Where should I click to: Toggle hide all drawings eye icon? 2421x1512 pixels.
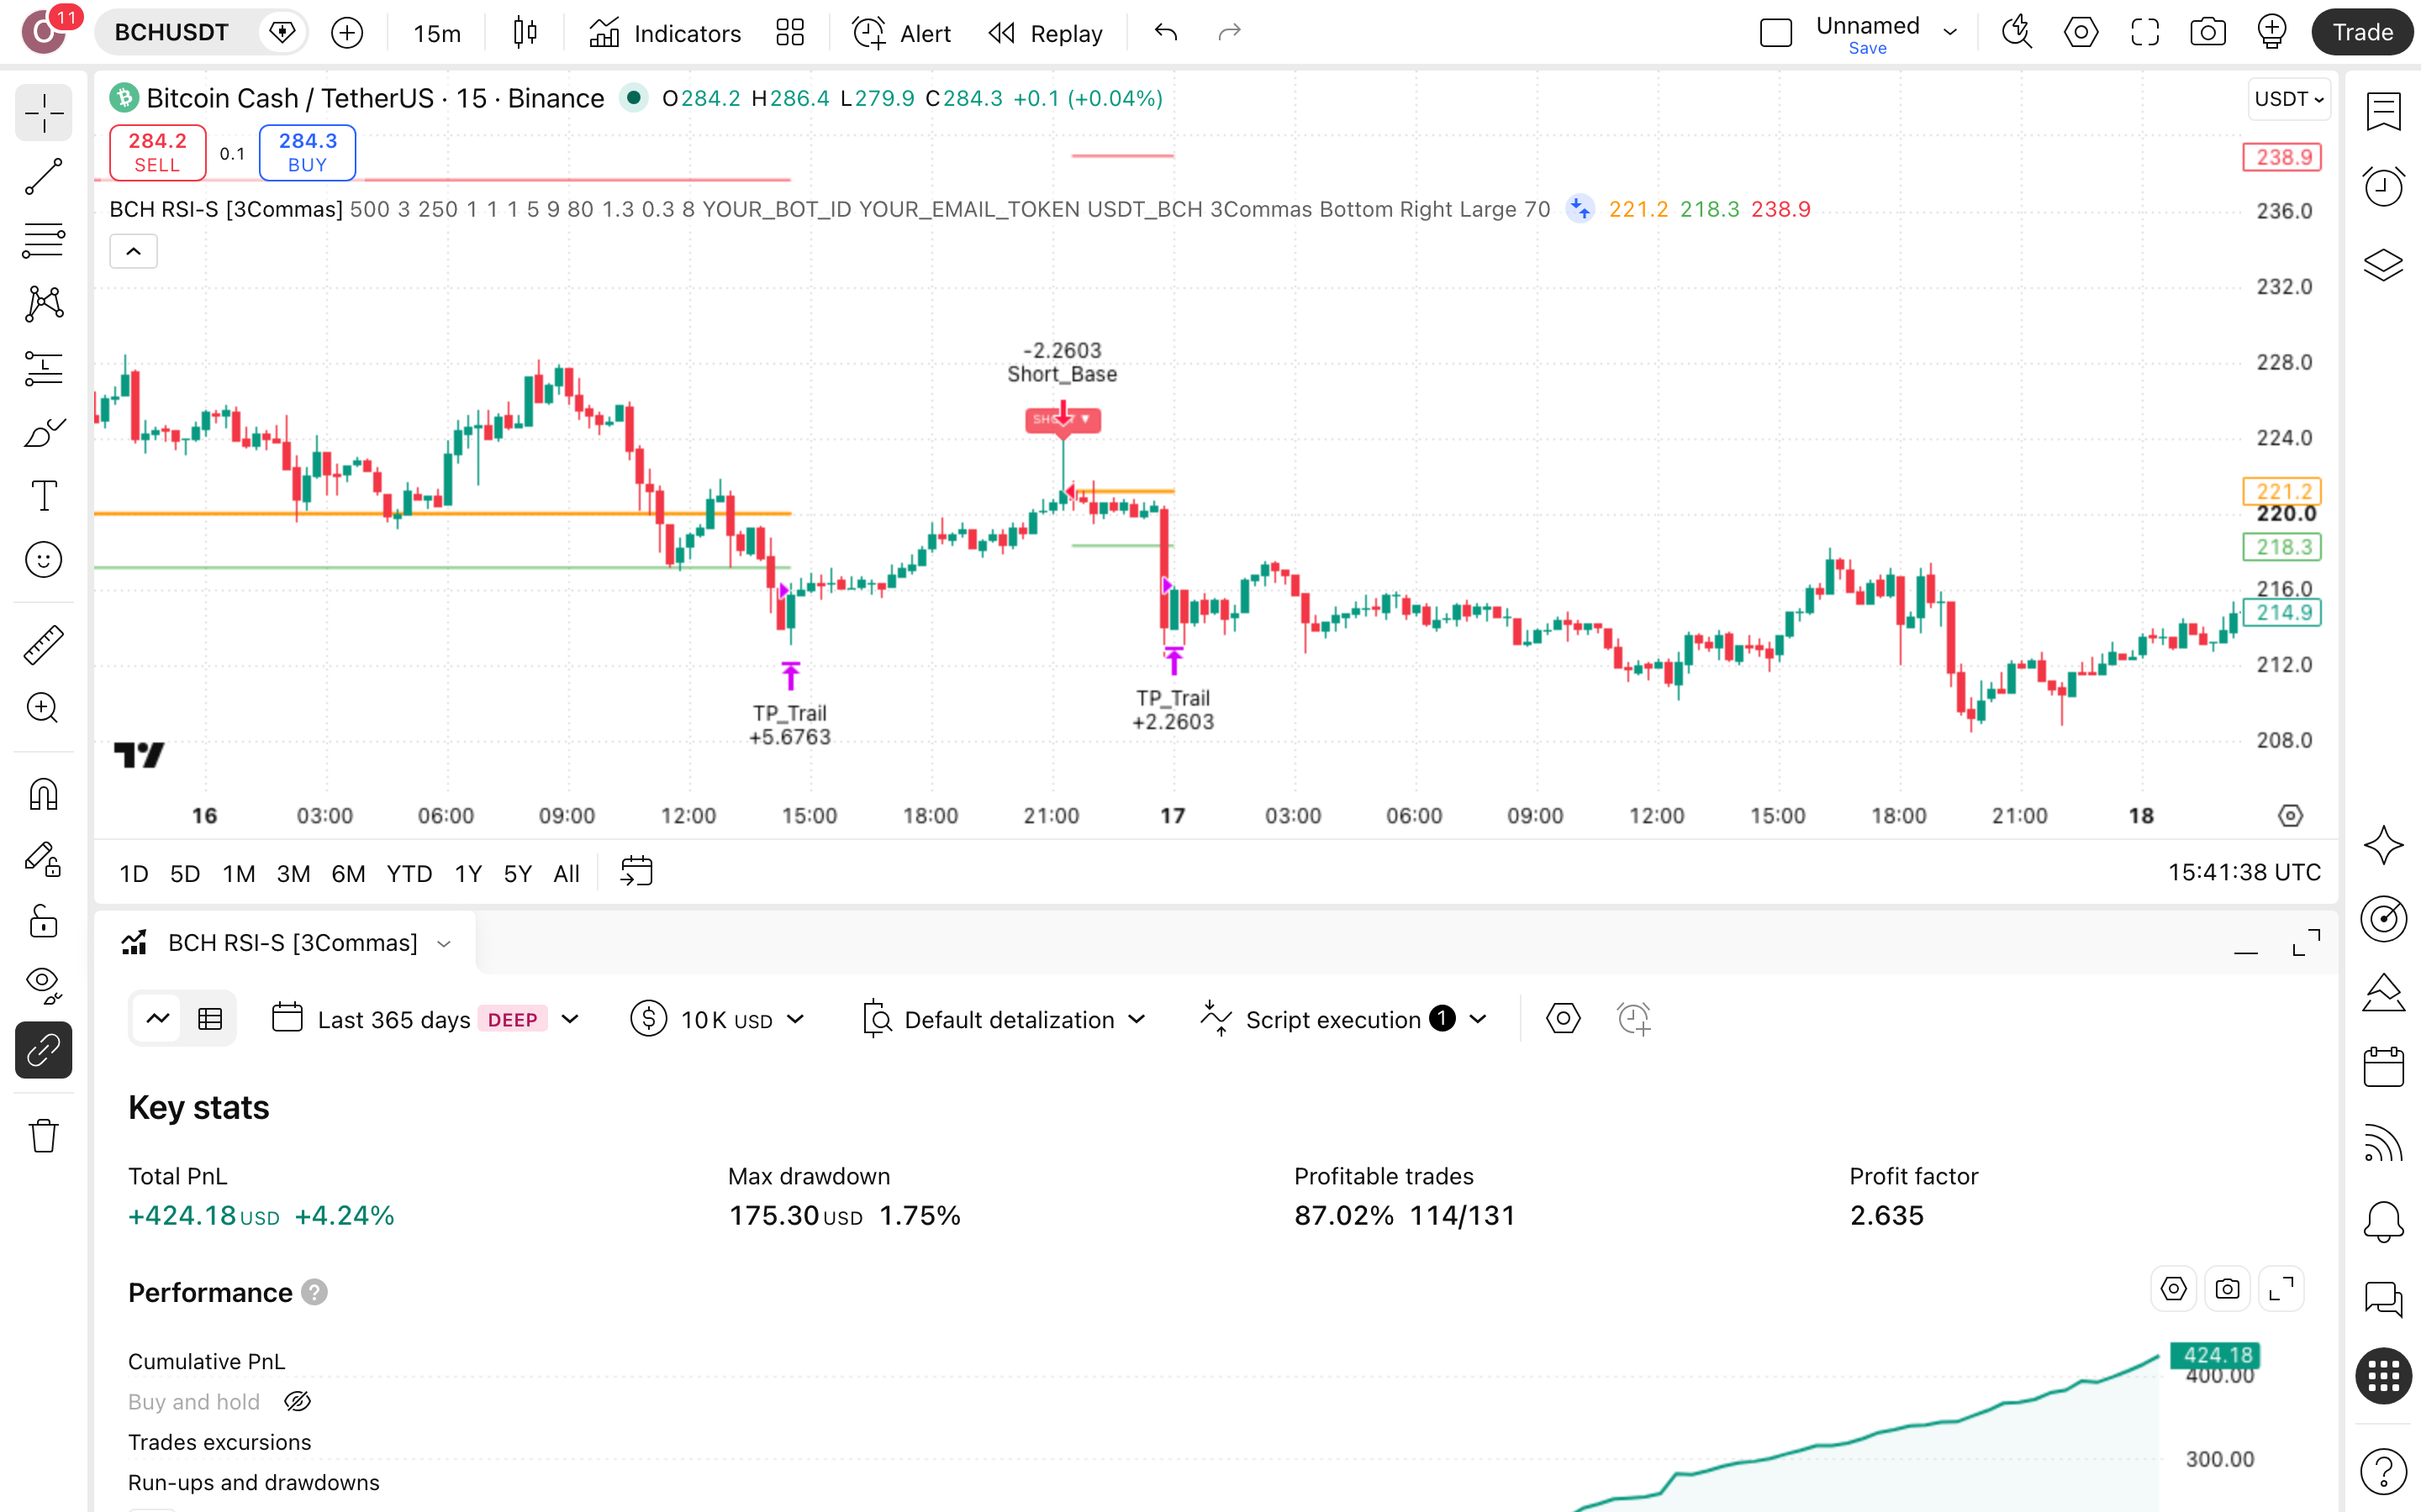43,986
